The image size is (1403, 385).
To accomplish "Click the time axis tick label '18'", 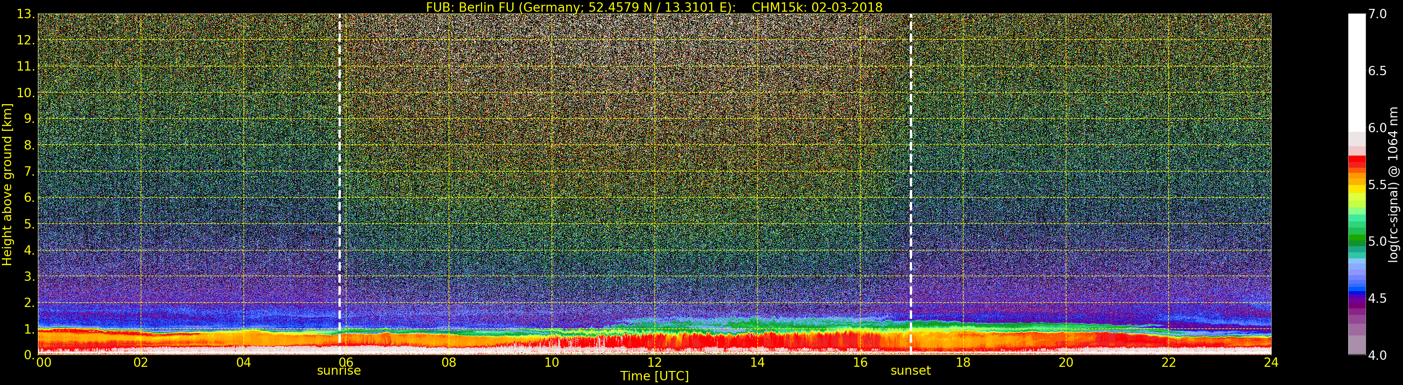I will pyautogui.click(x=963, y=363).
